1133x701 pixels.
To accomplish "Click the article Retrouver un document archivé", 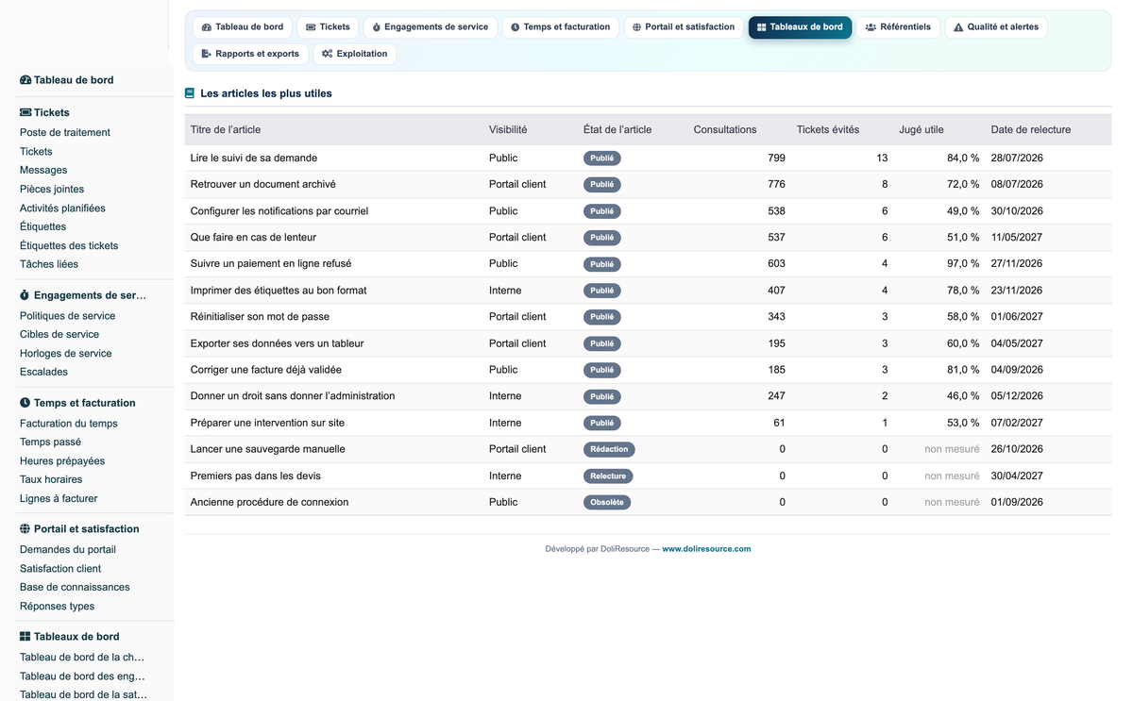I will coord(263,185).
